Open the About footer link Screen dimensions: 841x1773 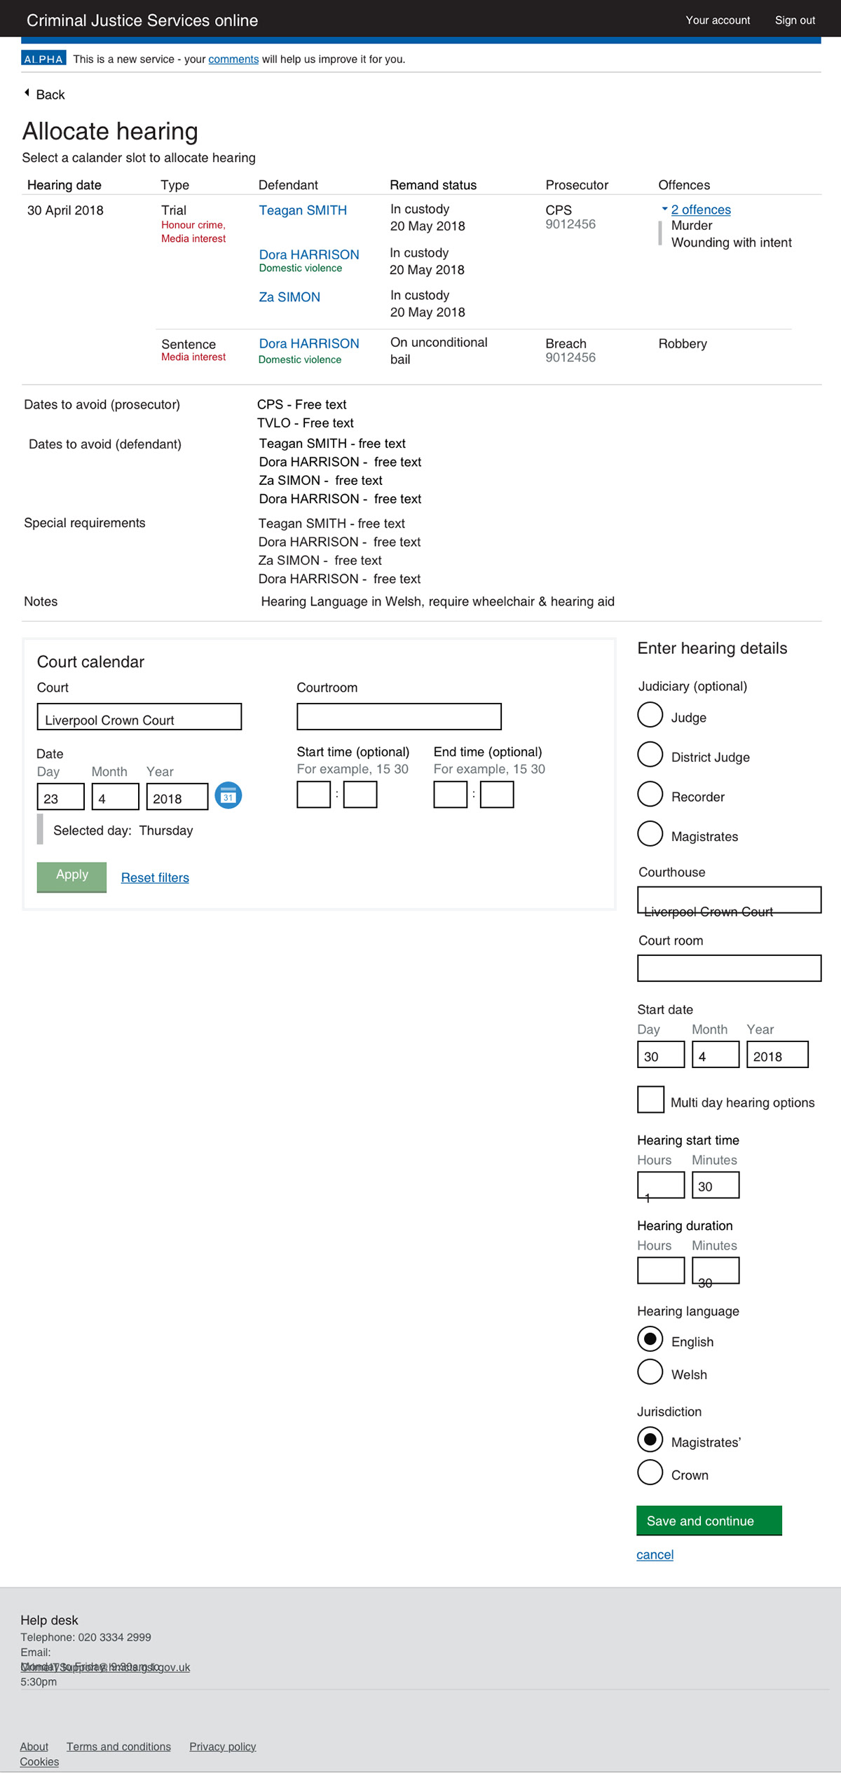click(x=34, y=1746)
